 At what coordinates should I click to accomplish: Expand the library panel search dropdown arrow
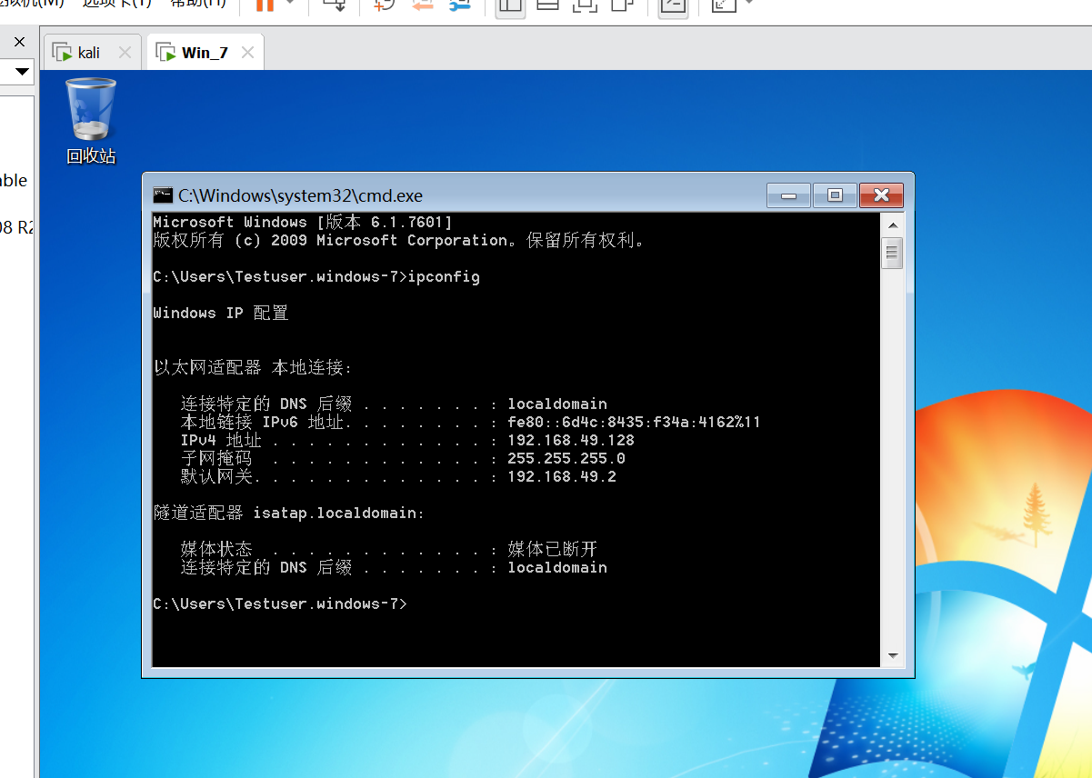pos(22,71)
